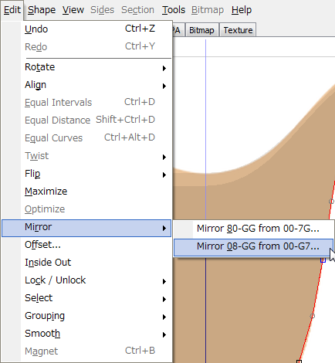335x363 pixels.
Task: Switch to the Texture tab
Action: point(238,30)
